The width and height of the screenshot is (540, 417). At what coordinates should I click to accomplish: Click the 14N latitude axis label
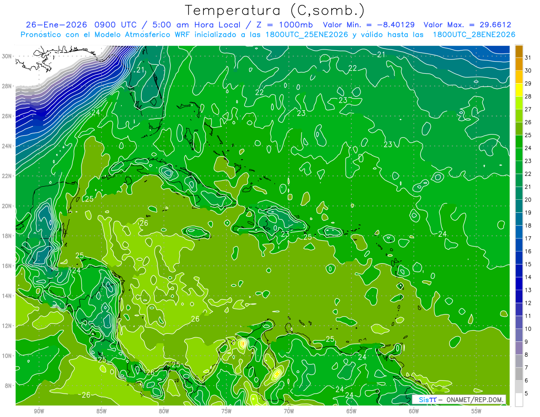(7, 296)
